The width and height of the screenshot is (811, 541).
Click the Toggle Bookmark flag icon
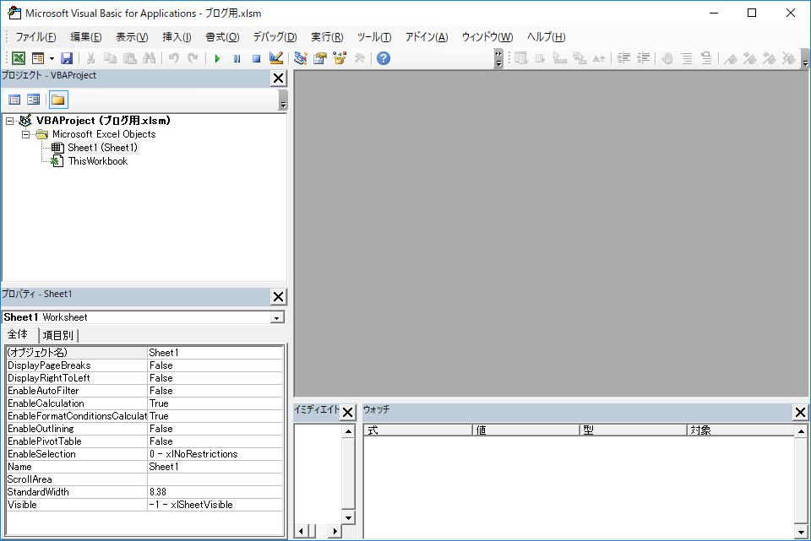(730, 58)
